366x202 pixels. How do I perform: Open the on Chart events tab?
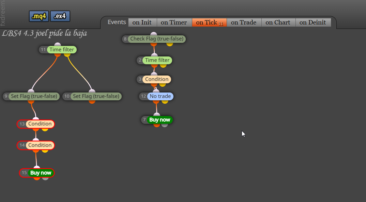[x=278, y=22]
